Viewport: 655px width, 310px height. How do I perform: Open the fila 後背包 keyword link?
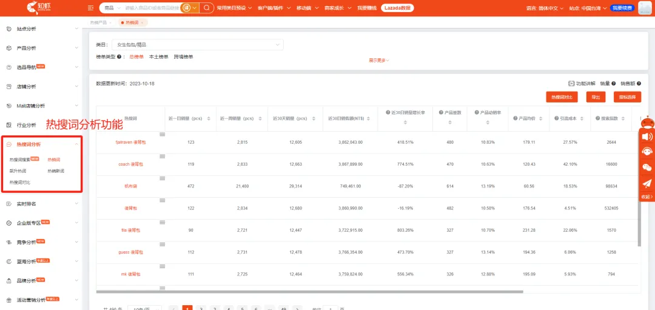[130, 230]
